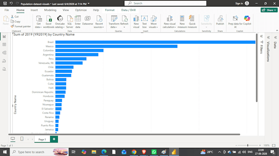This screenshot has width=279, height=156.
Task: Switch to desktop layout view
Action: pos(13,139)
